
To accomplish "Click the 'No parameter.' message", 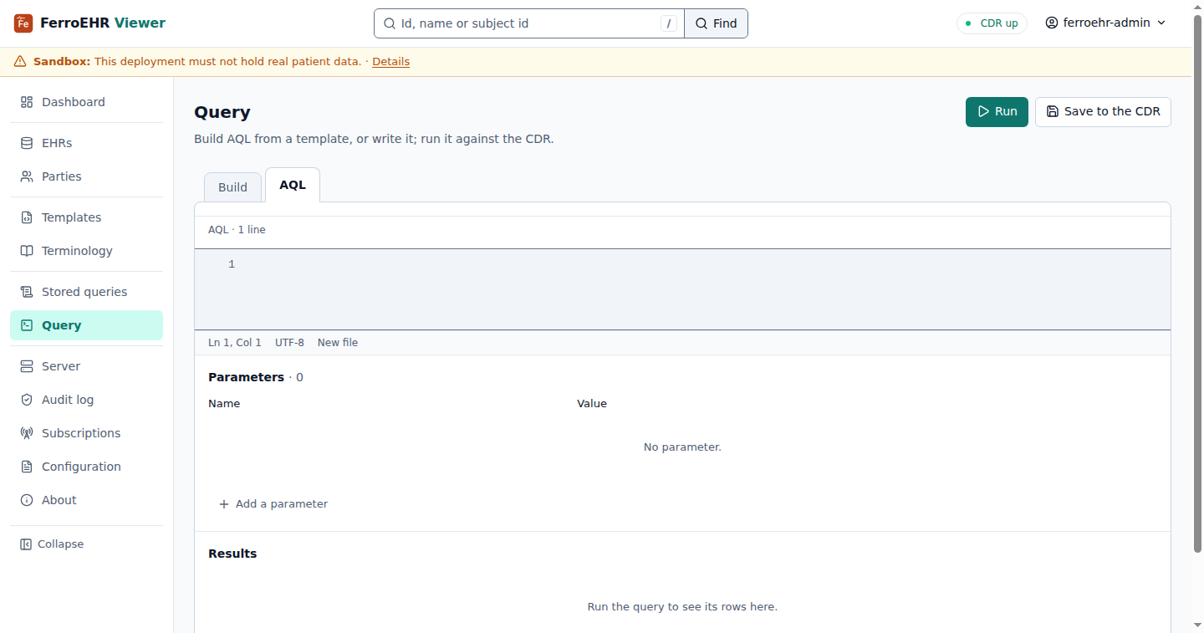I will pos(682,447).
